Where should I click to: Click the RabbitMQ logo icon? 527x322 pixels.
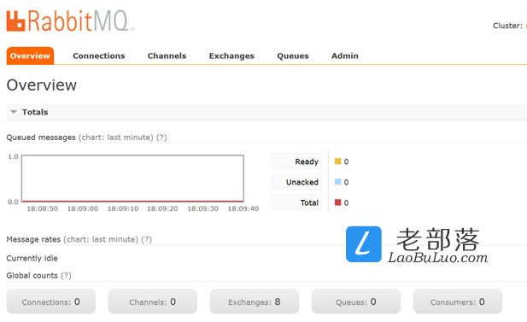click(x=15, y=20)
